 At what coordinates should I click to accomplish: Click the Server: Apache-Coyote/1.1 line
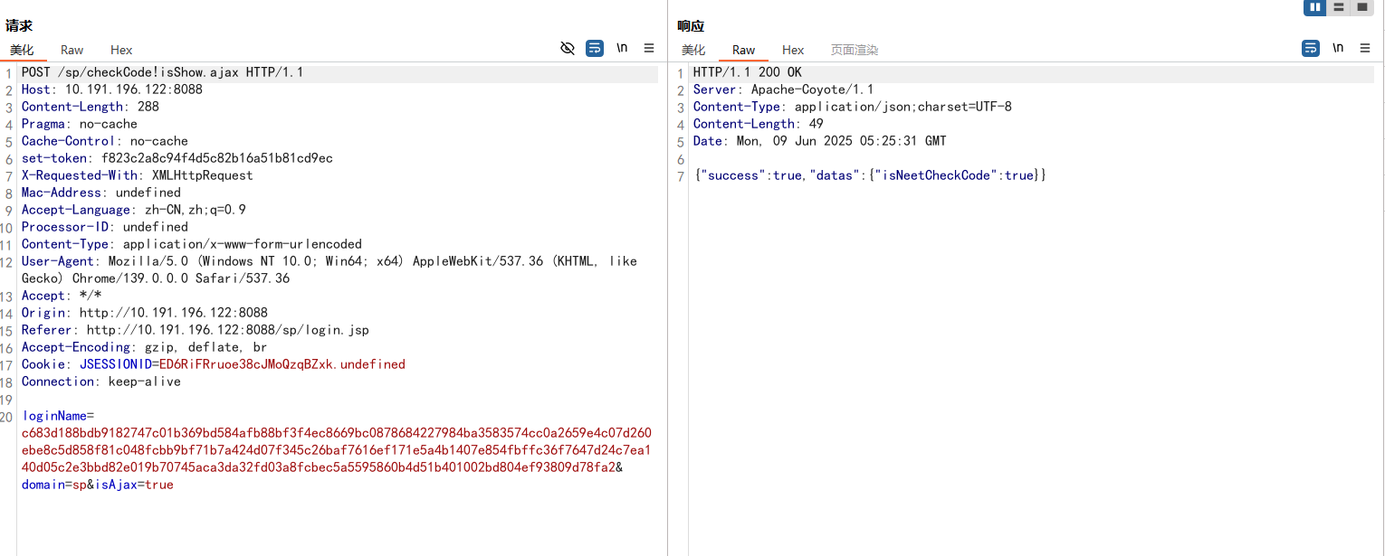pos(784,90)
